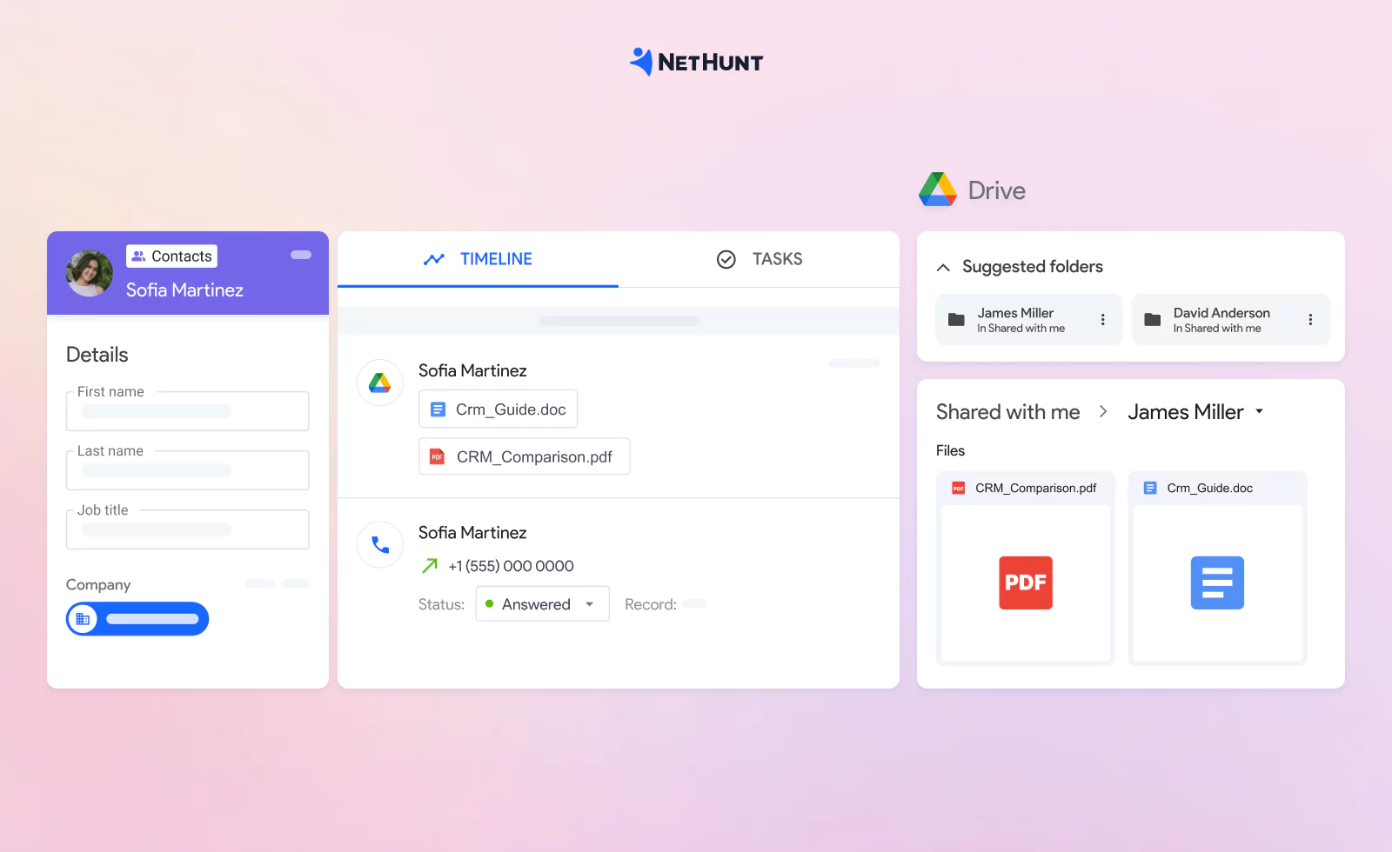This screenshot has width=1392, height=852.
Task: Switch to the Timeline tab
Action: point(478,258)
